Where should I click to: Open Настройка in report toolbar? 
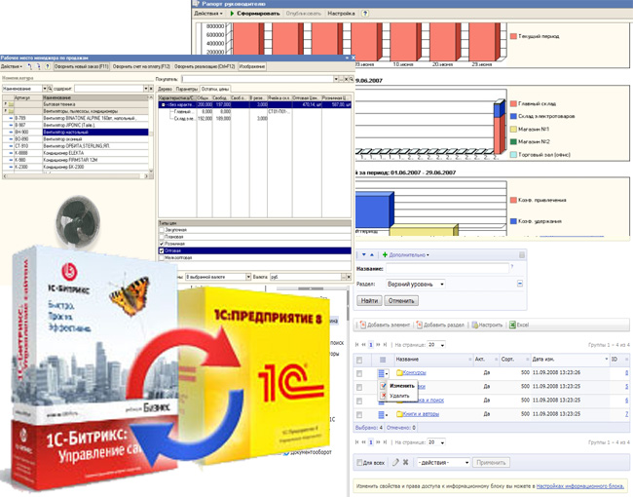(341, 14)
